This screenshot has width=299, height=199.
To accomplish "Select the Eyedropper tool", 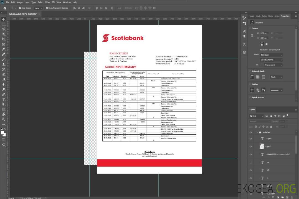I will click(x=3, y=49).
